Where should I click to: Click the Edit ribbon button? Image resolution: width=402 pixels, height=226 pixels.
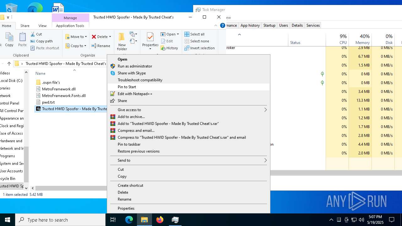click(x=167, y=41)
